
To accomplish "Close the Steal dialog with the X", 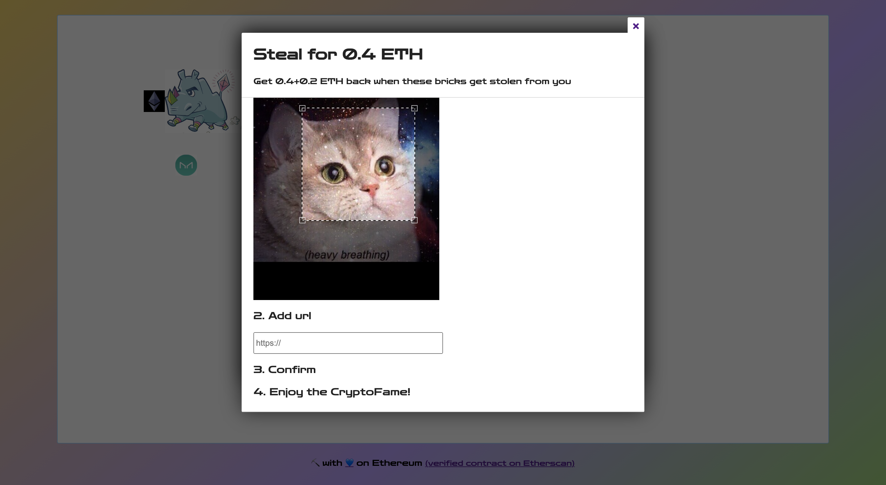I will tap(636, 26).
